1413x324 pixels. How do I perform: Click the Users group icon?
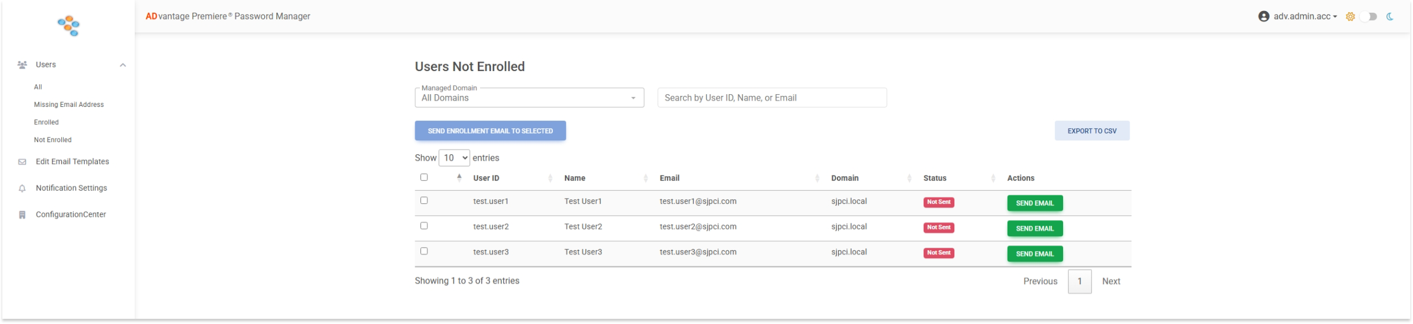[x=22, y=65]
